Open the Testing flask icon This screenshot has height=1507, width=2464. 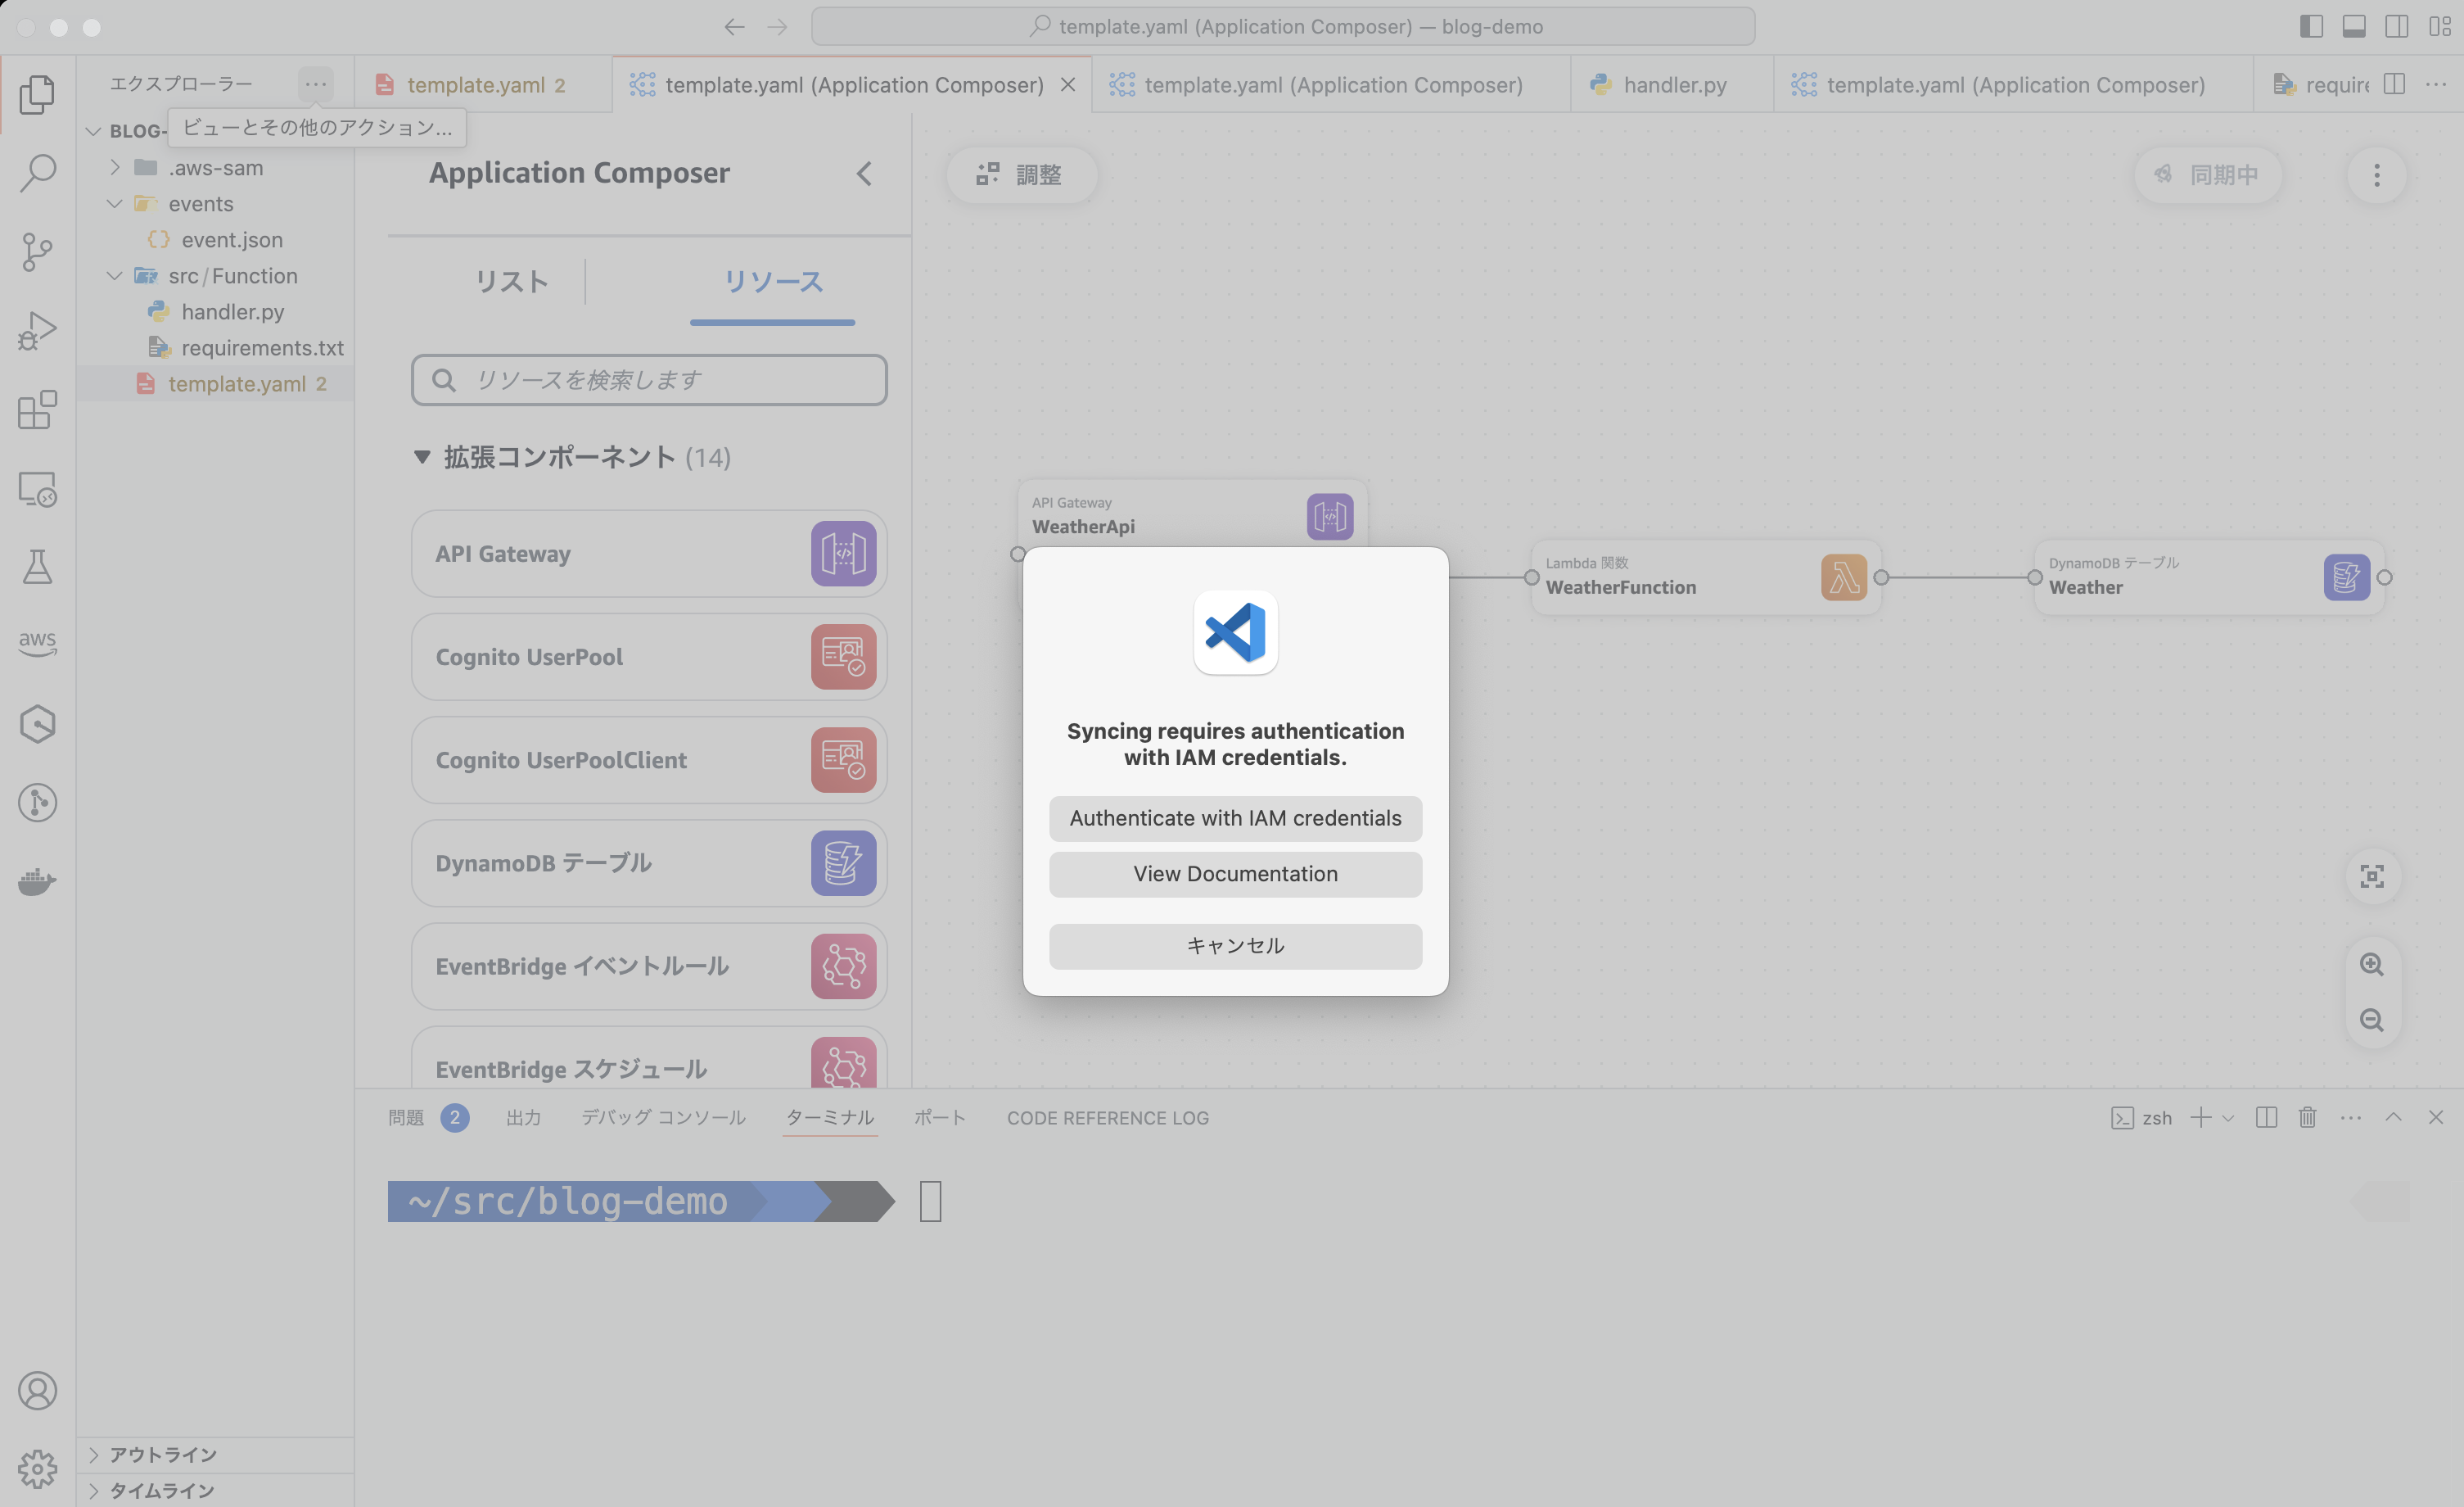[37, 567]
